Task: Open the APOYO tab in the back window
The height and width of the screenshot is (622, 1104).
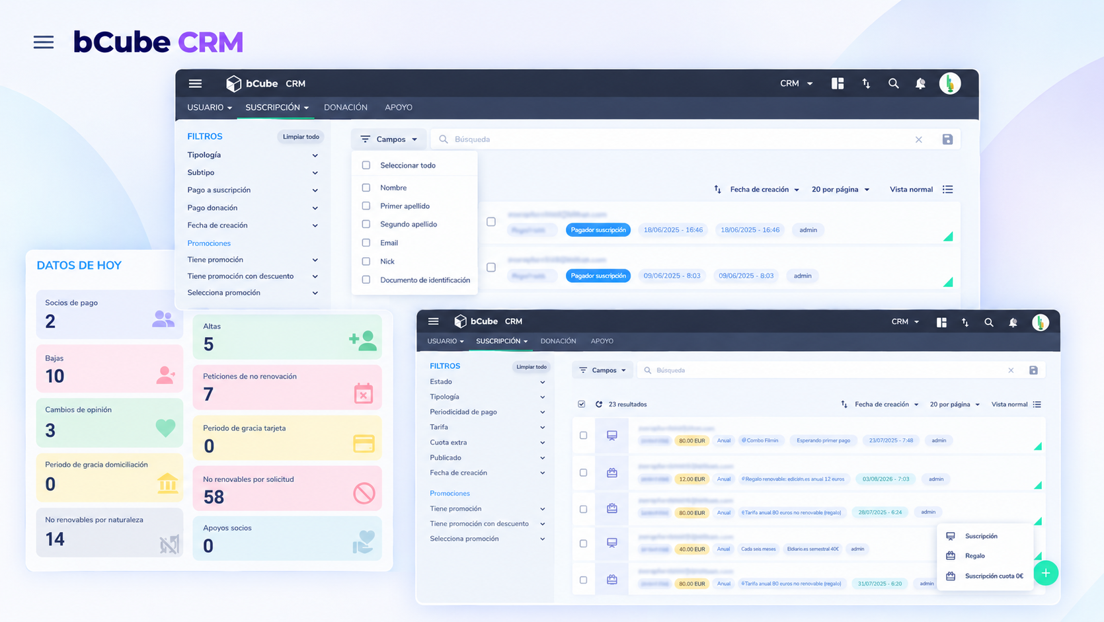Action: 399,107
